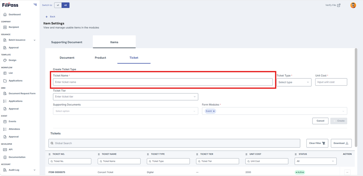This screenshot has width=363, height=176.
Task: Click the Cancel button
Action: (320, 121)
